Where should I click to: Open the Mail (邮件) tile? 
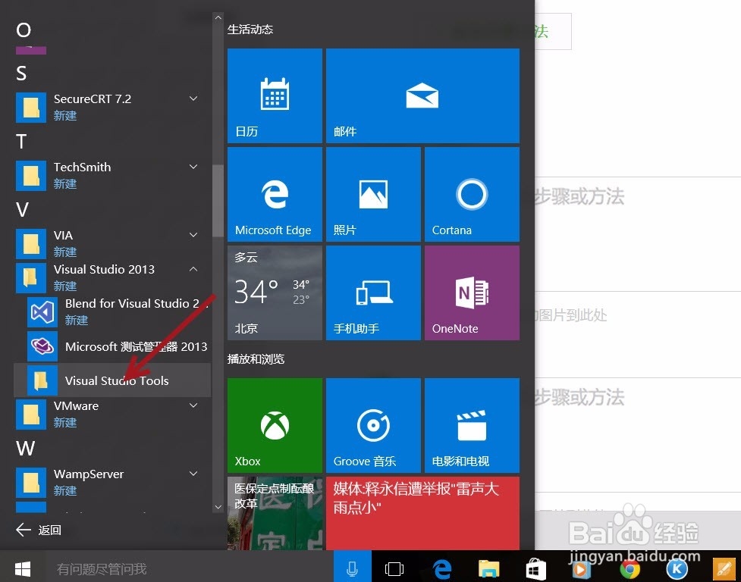click(x=422, y=95)
